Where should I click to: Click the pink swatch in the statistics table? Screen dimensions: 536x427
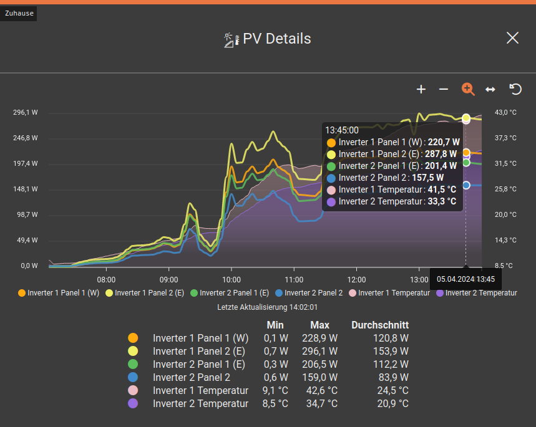coord(133,390)
